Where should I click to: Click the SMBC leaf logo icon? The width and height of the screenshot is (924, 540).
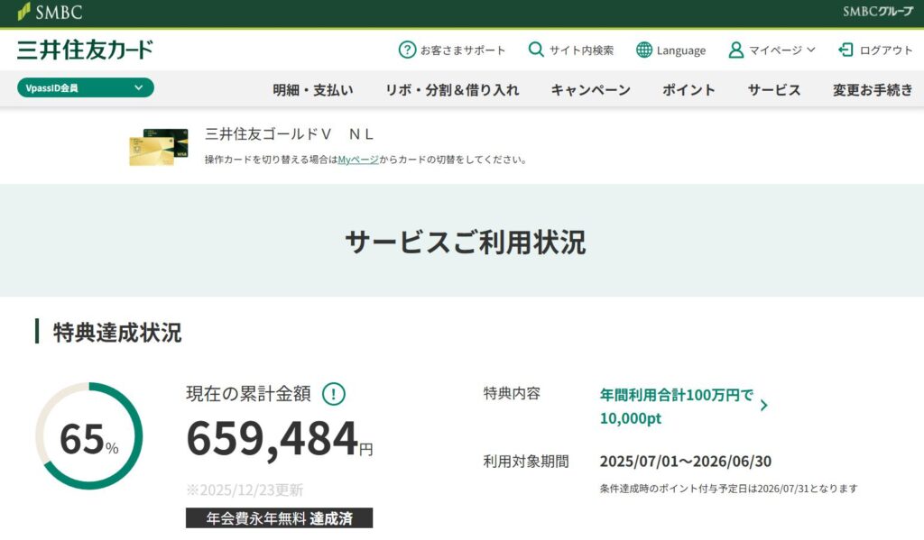click(x=23, y=12)
